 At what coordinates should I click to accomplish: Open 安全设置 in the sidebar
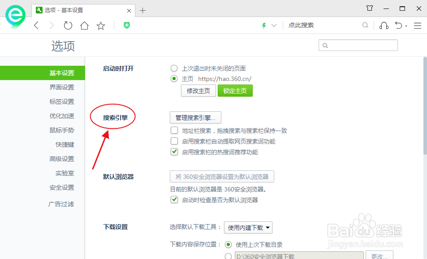point(61,187)
